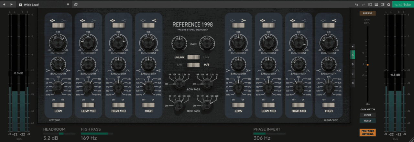Select setting slot B
The width and height of the screenshot is (414, 142).
click(353, 64)
